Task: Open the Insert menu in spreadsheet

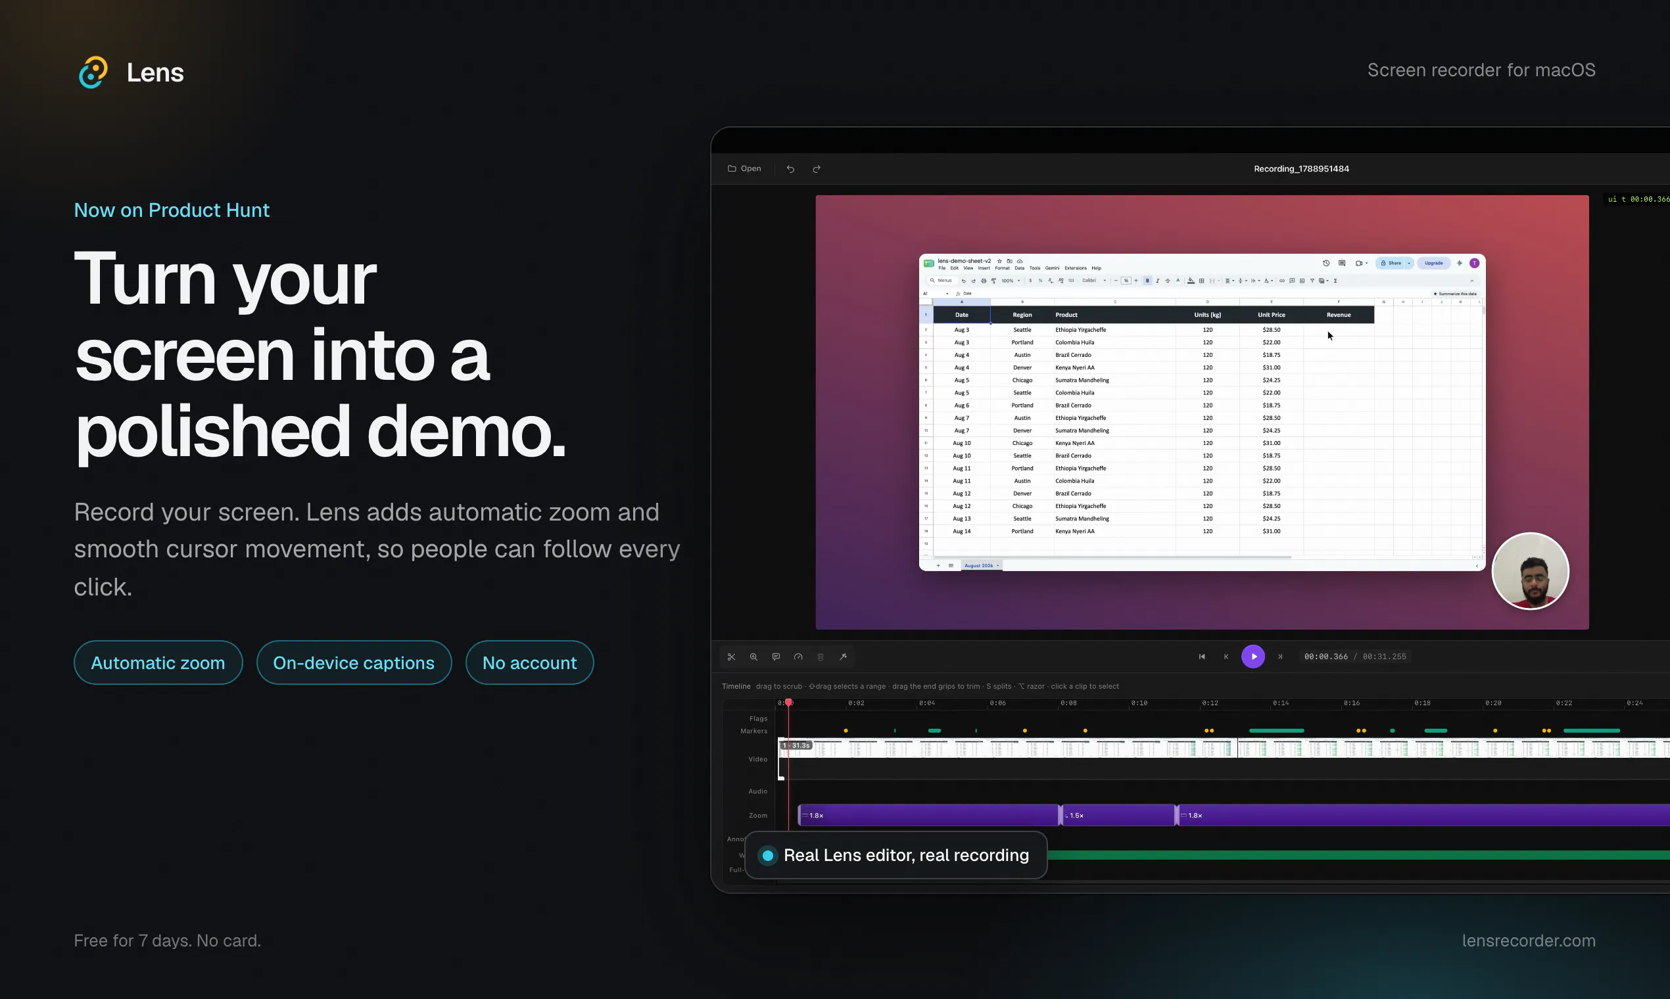Action: (x=984, y=268)
